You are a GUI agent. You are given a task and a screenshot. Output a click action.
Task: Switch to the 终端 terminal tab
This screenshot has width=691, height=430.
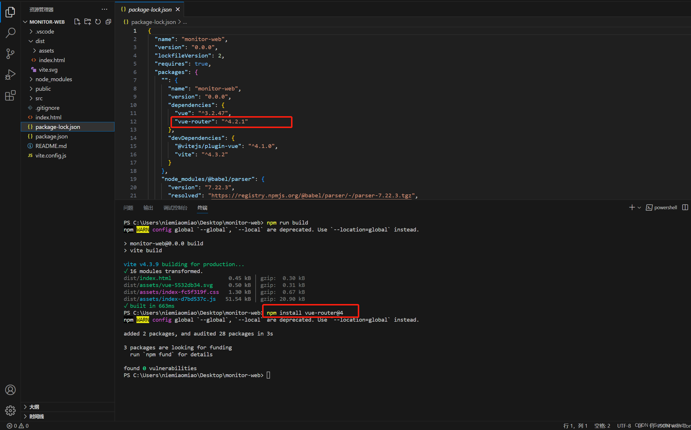pyautogui.click(x=202, y=208)
